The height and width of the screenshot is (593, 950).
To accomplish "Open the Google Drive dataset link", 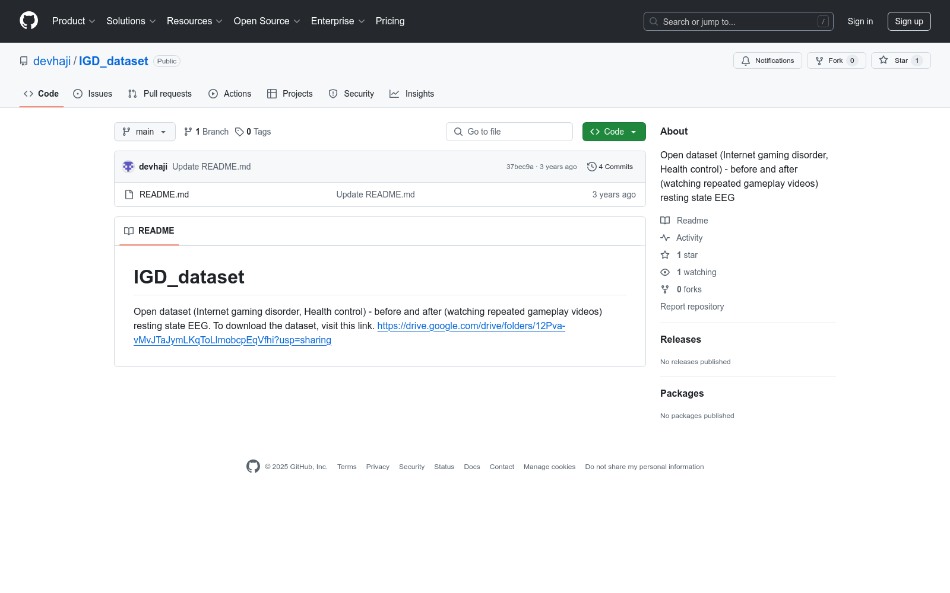I will [349, 333].
